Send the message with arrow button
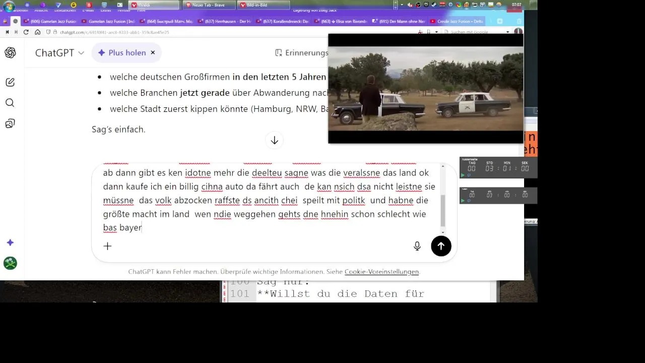The width and height of the screenshot is (645, 363). [x=441, y=246]
